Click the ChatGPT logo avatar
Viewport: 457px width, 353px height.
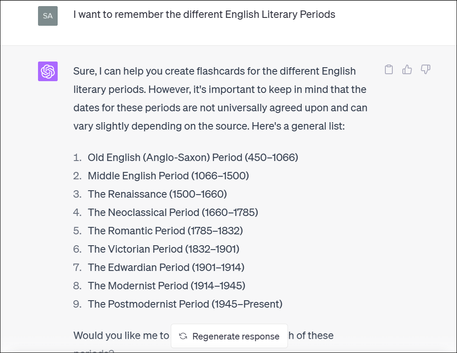[48, 72]
